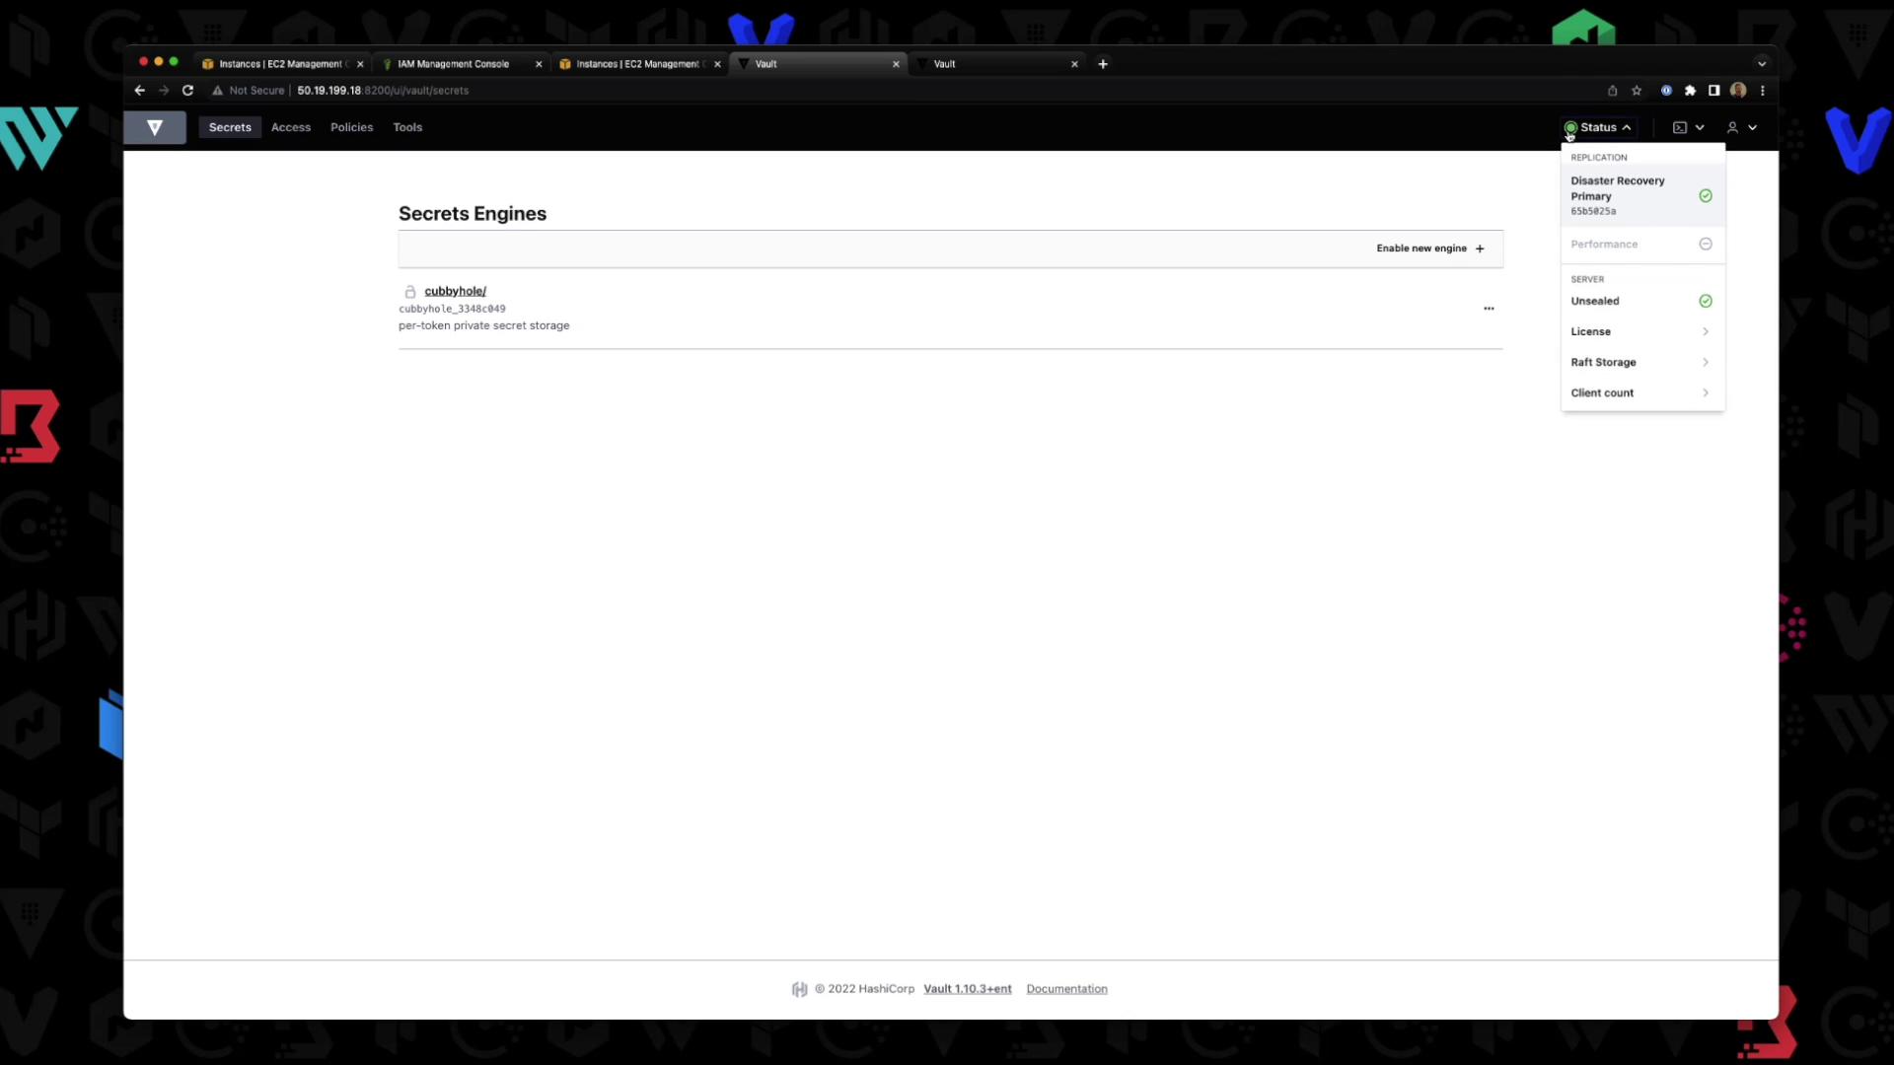The image size is (1894, 1065).
Task: Collapse the Status dropdown
Action: (1599, 127)
